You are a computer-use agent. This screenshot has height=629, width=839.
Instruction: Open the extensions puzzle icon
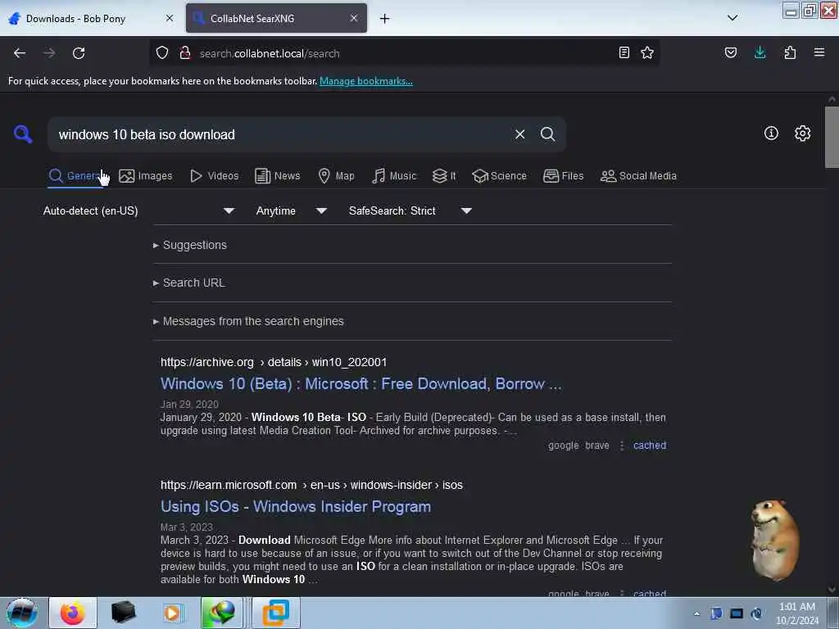(790, 52)
